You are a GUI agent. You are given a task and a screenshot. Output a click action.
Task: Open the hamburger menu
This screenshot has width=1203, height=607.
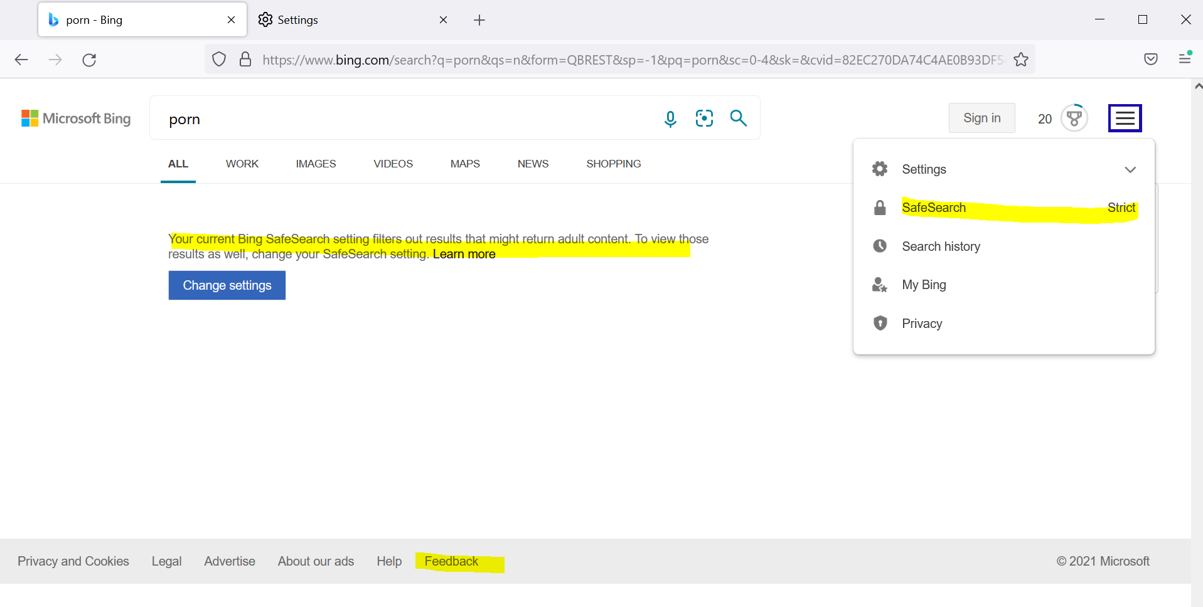click(x=1125, y=117)
